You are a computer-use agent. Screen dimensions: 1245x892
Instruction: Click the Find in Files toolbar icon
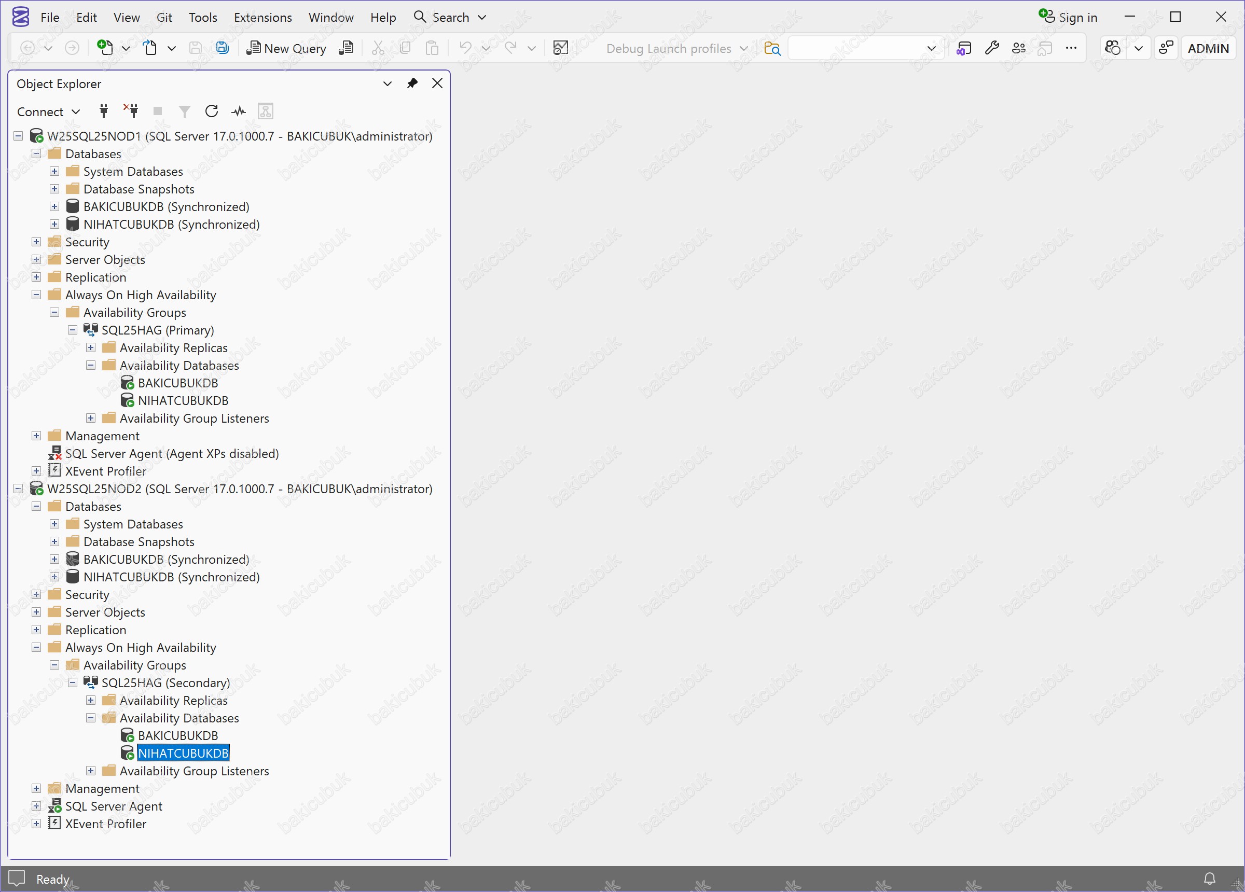pyautogui.click(x=772, y=48)
